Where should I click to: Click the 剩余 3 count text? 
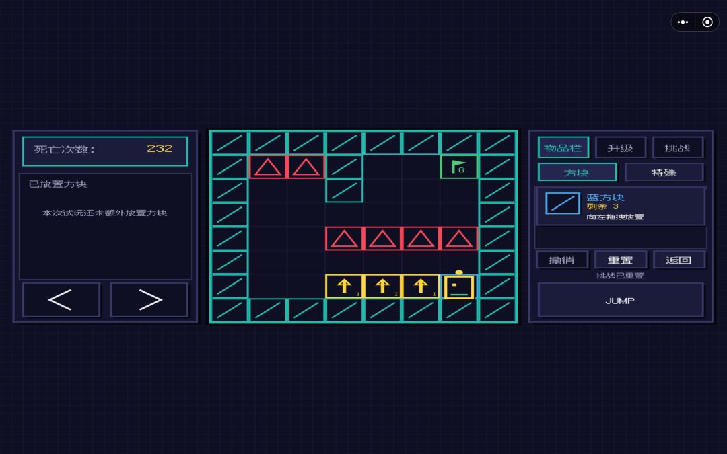602,206
